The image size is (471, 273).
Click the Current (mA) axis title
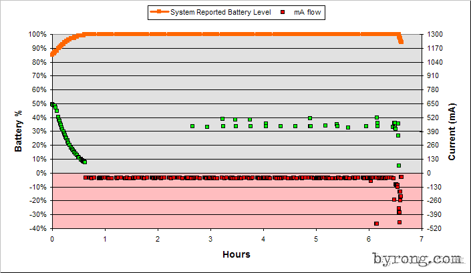pyautogui.click(x=452, y=131)
